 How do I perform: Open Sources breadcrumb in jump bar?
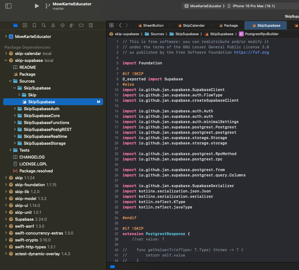coord(154,34)
